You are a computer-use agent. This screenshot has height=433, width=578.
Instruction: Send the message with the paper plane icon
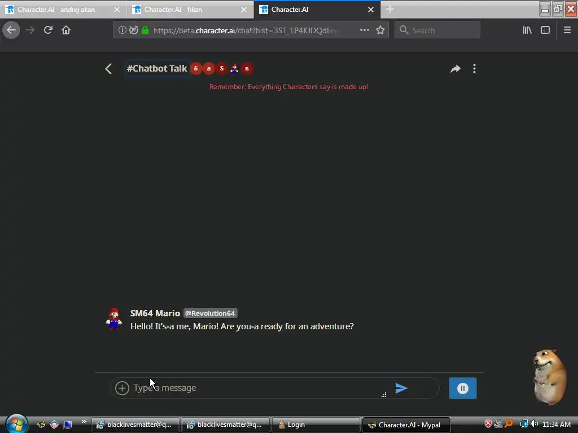[401, 388]
